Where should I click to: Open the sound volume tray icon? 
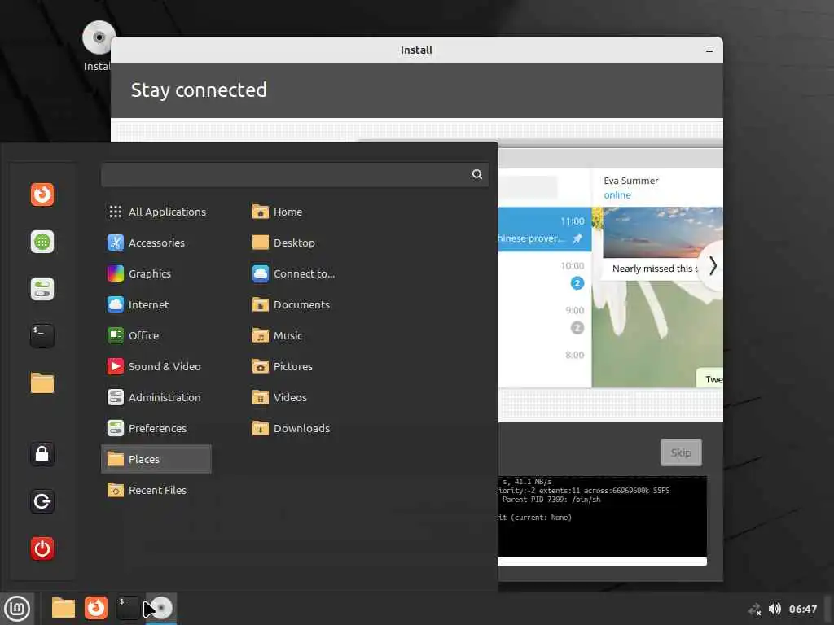coord(775,609)
